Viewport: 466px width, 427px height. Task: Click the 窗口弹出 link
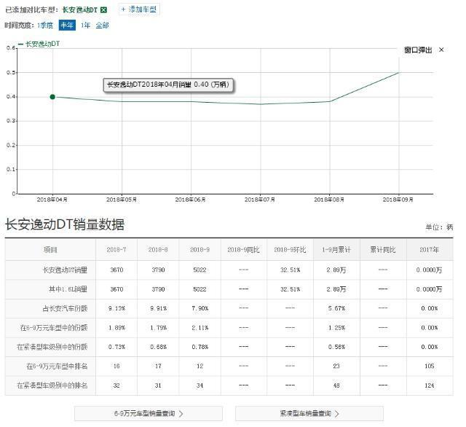pos(418,50)
